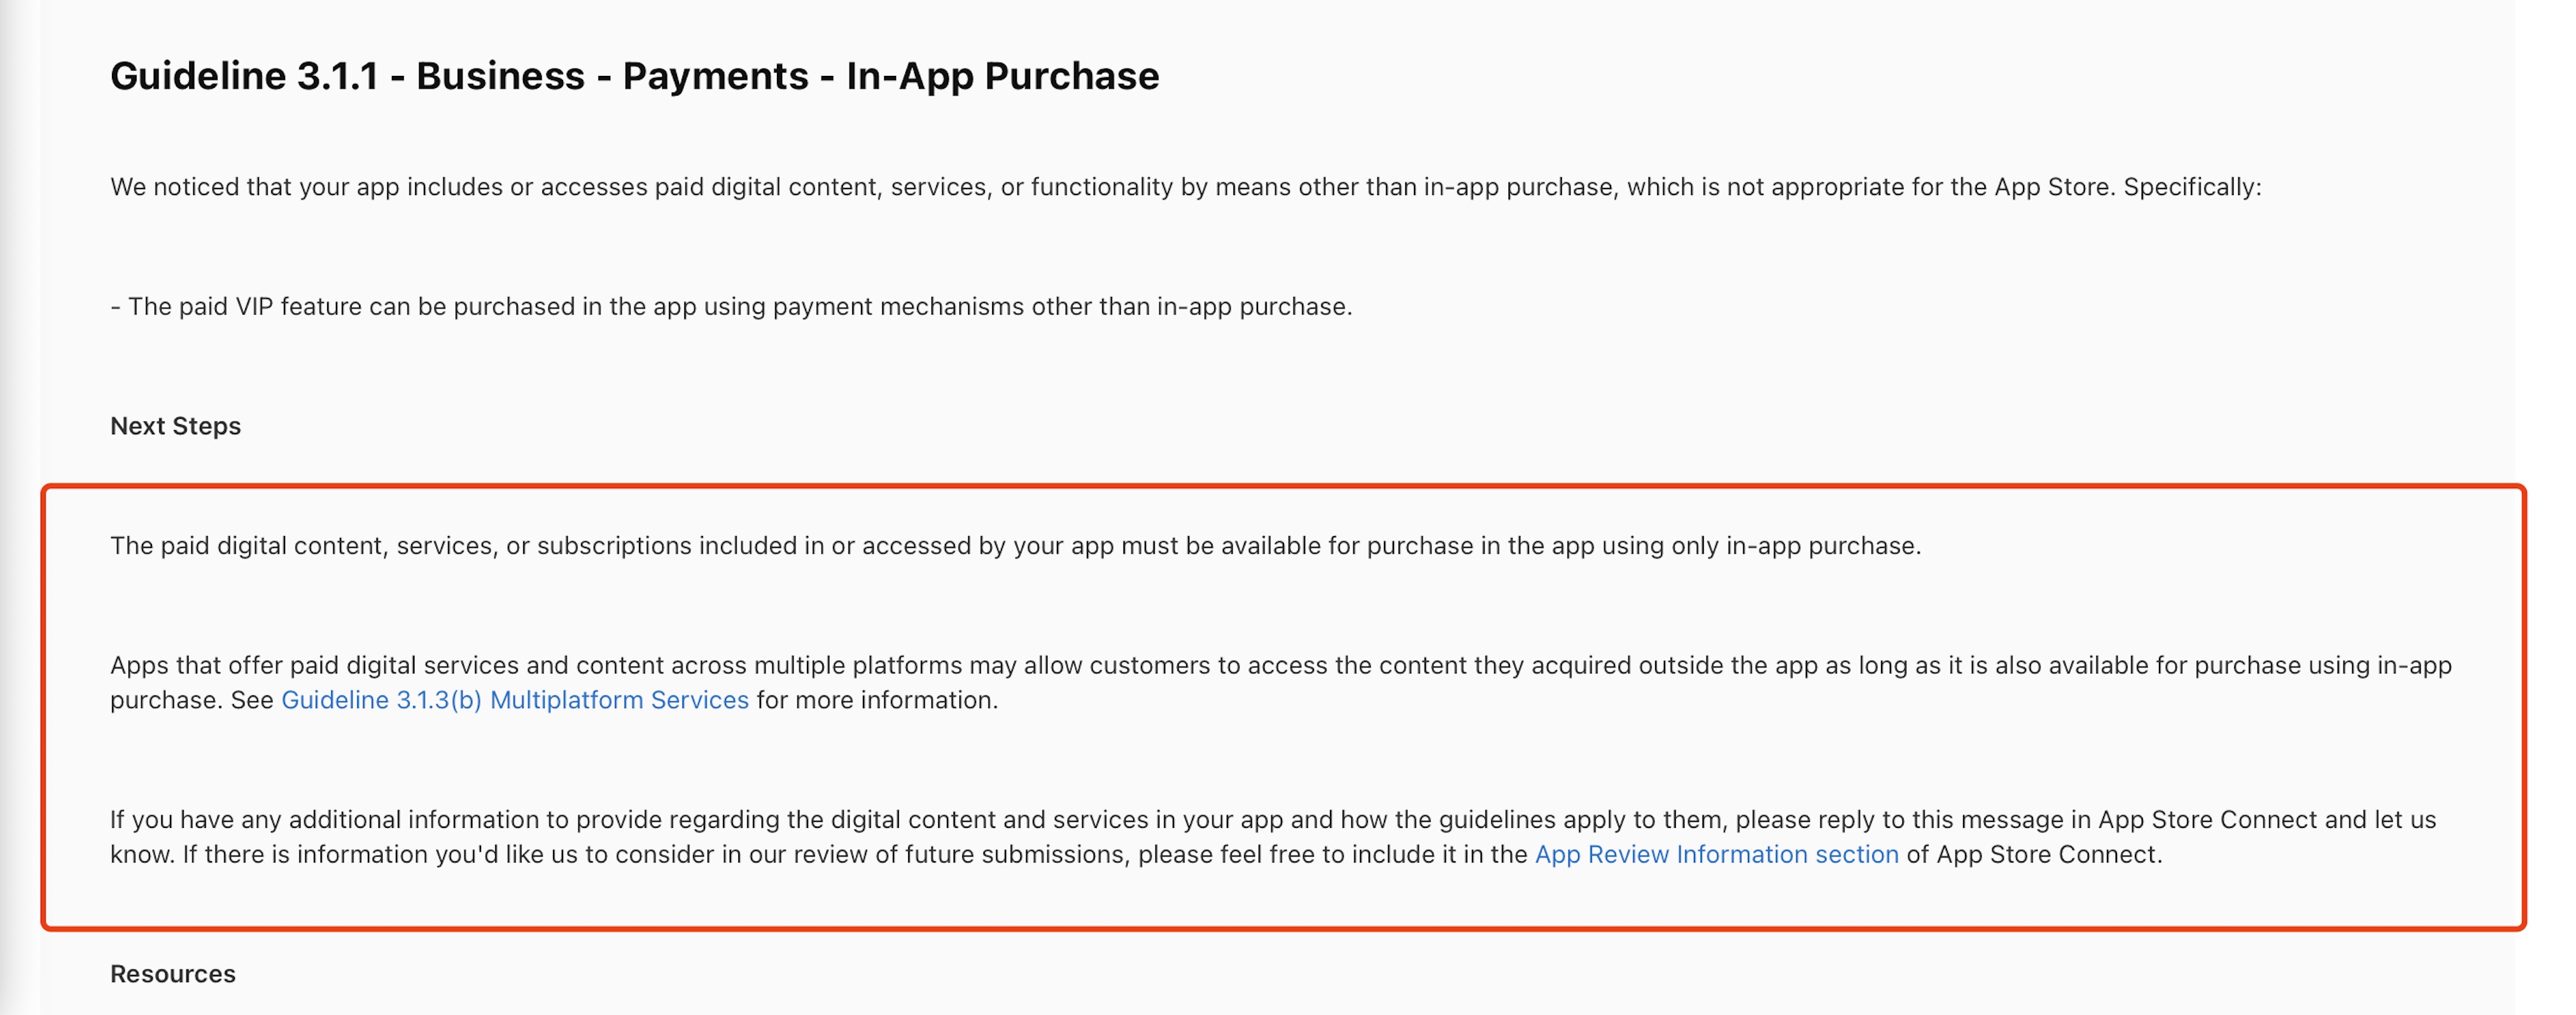Click the word "Business" in the heading
Screen dimensions: 2576x1015
(x=500, y=76)
